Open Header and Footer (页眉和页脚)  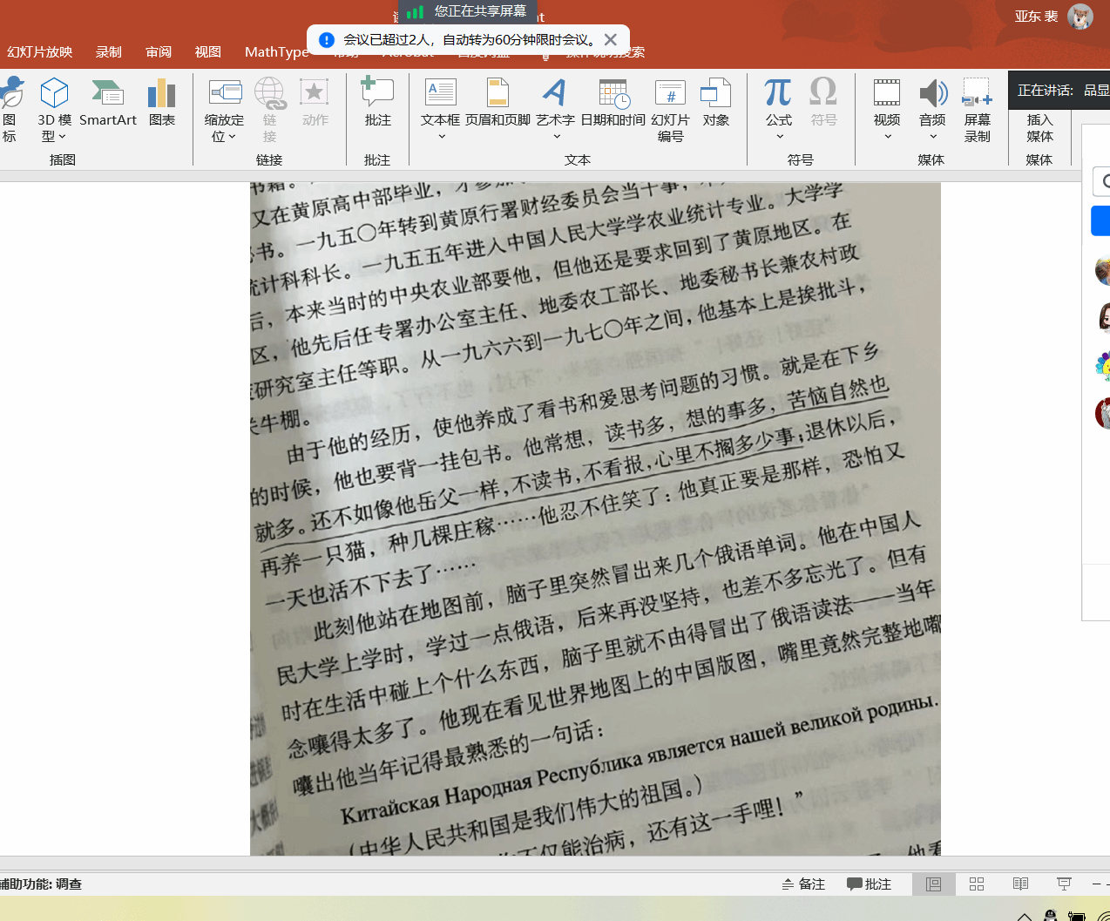[497, 105]
